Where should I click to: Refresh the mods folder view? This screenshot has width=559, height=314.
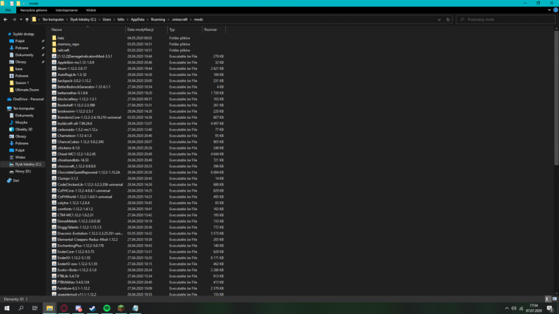tap(448, 20)
